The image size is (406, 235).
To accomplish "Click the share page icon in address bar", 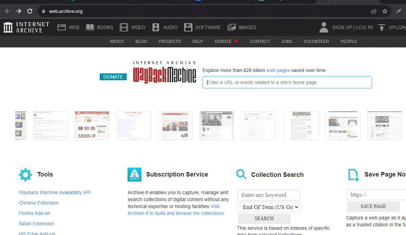I will [373, 11].
